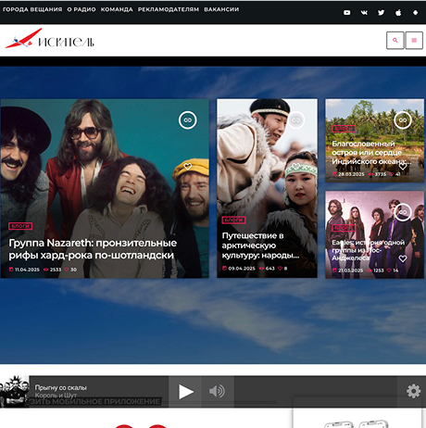This screenshot has width=426, height=428.
Task: Click artist name Король и Шут
Action: [x=56, y=396]
